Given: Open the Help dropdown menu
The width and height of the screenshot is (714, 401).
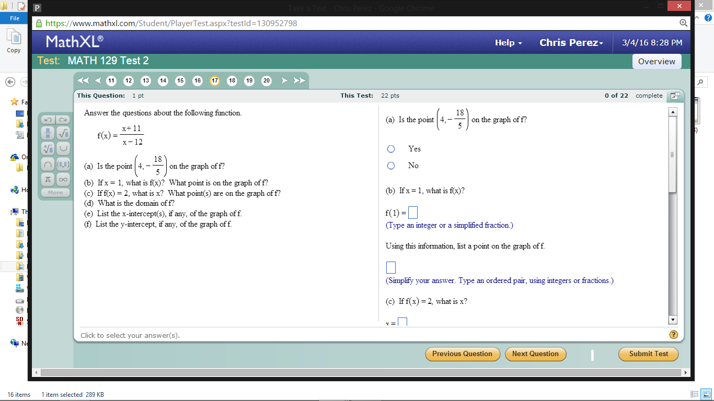Looking at the screenshot, I should [507, 43].
